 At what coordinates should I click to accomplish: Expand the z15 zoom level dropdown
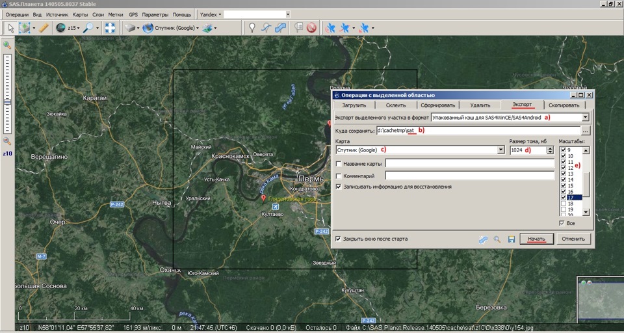[78, 28]
